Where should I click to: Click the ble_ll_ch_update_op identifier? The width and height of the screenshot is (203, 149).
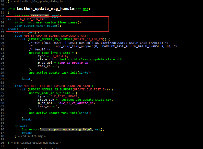76,103
